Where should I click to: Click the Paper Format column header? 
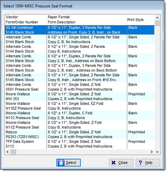pyautogui.click(x=59, y=17)
